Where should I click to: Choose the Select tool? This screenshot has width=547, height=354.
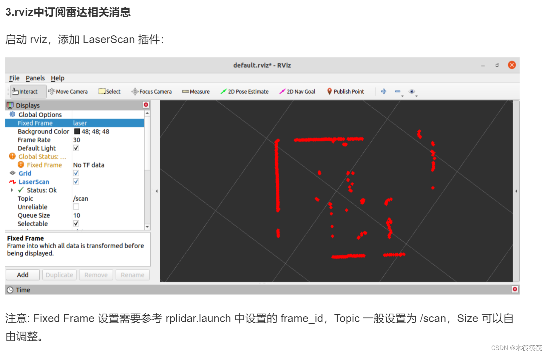coord(110,91)
